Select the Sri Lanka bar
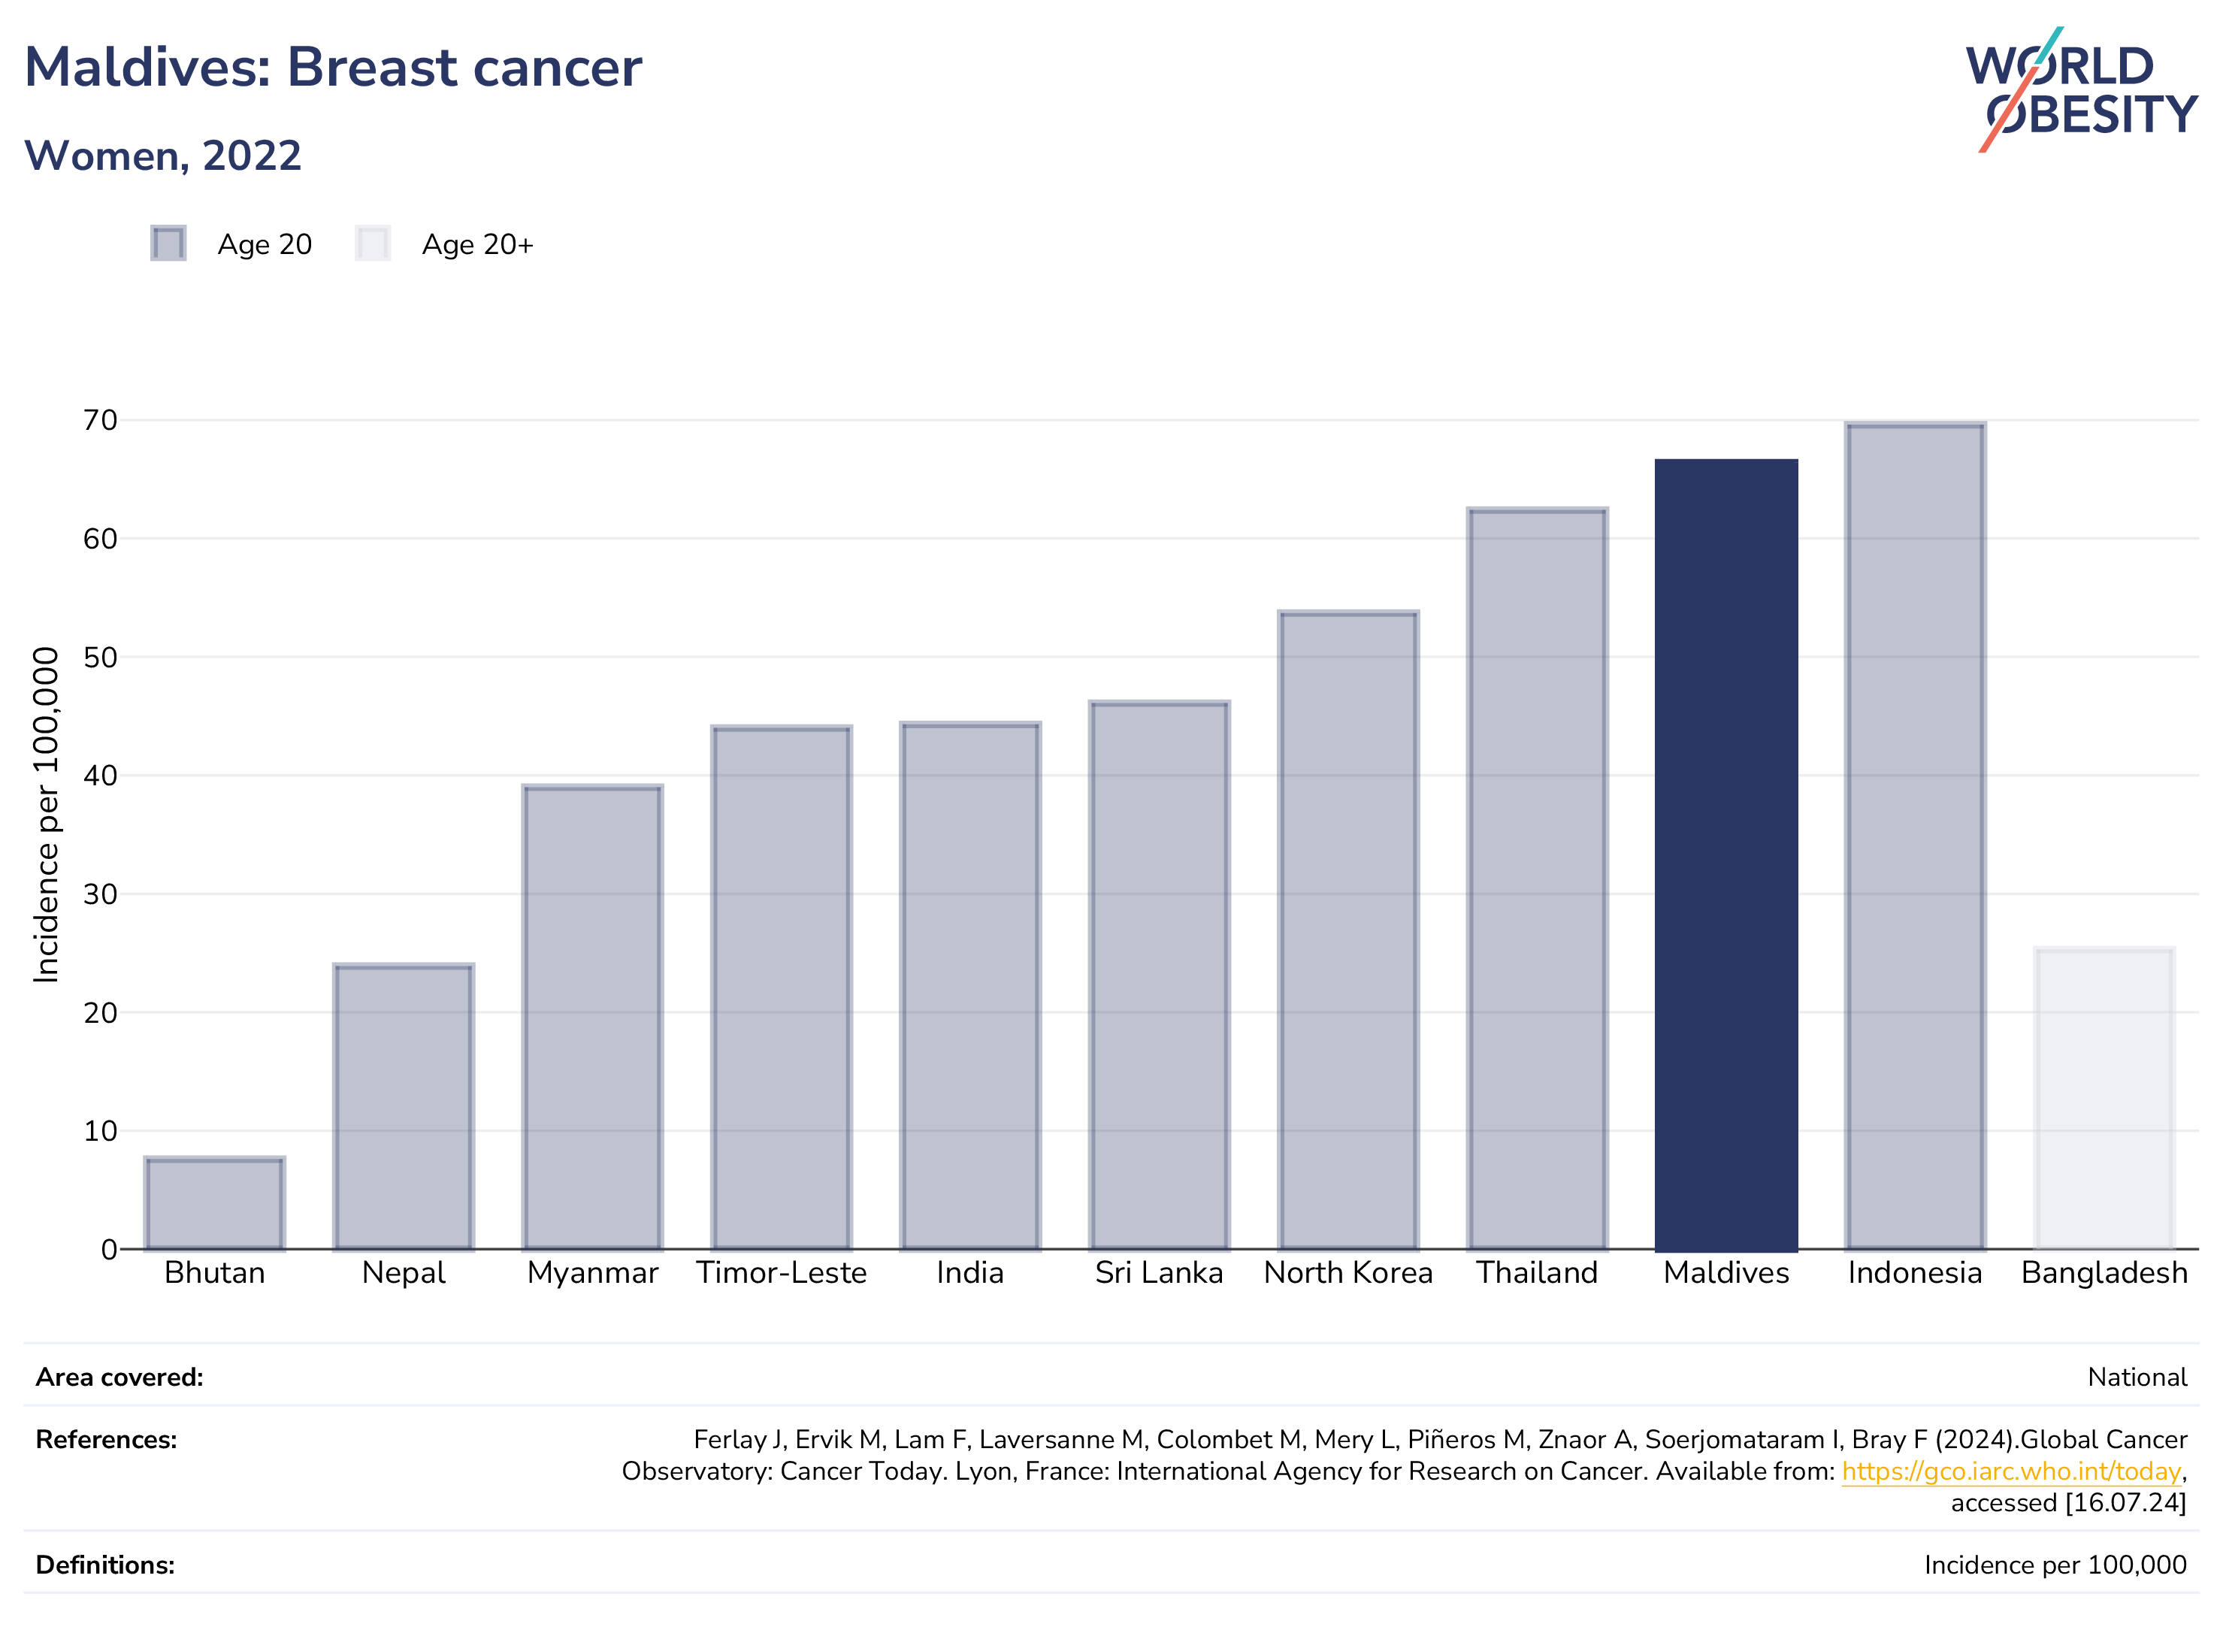This screenshot has width=2223, height=1633. click(x=1160, y=975)
